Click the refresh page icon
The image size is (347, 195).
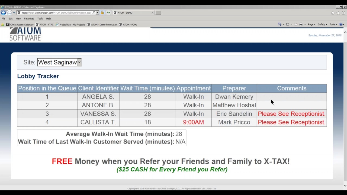coord(108,13)
